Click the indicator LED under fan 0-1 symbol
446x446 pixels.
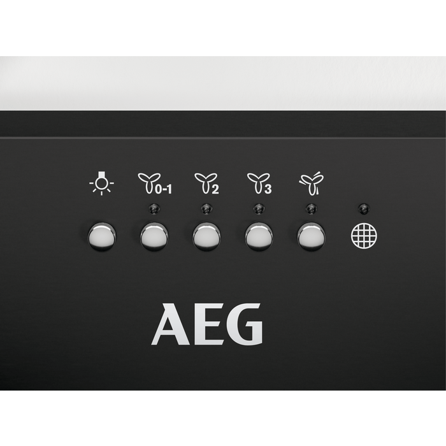(154, 209)
